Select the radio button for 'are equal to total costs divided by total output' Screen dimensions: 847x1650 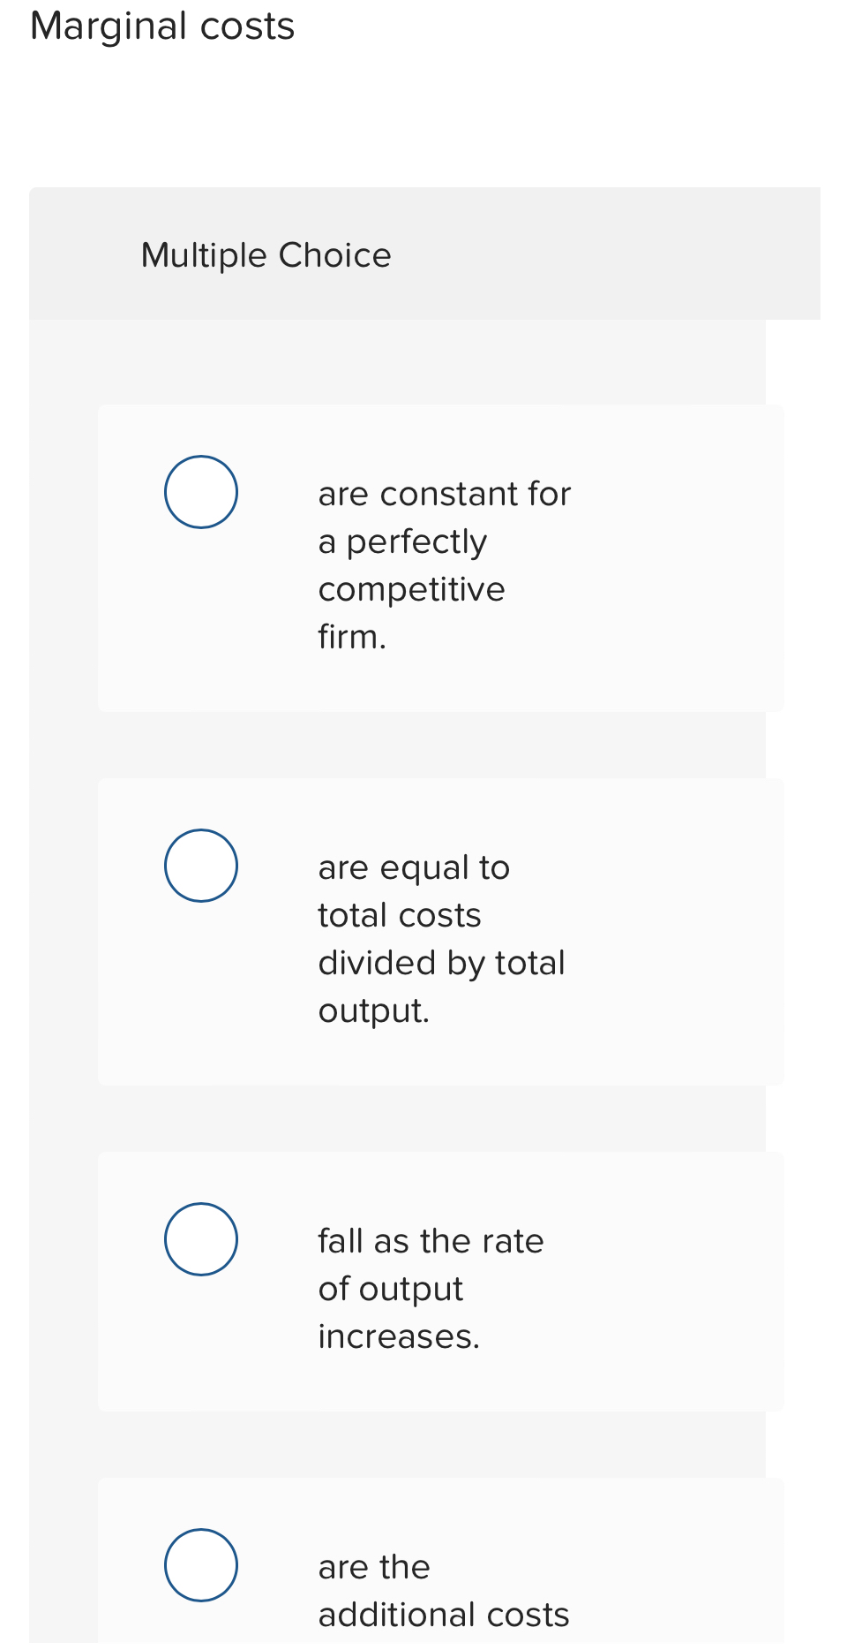[x=200, y=866]
